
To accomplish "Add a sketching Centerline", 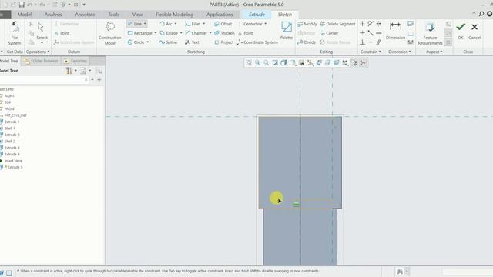I will coord(250,24).
